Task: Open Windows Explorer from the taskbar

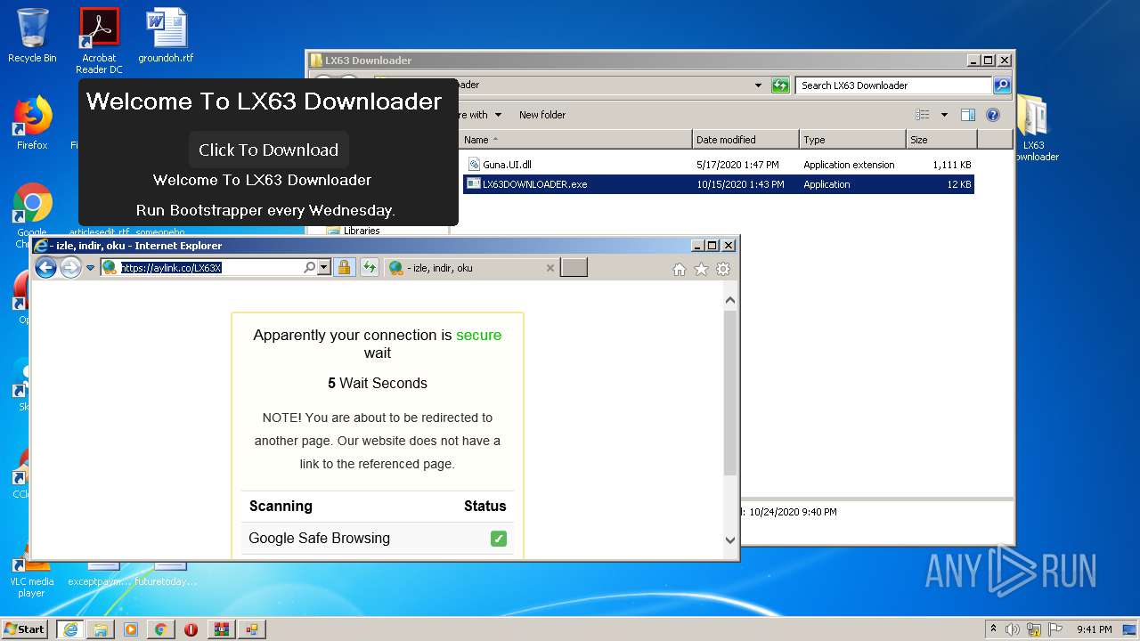Action: click(x=101, y=629)
